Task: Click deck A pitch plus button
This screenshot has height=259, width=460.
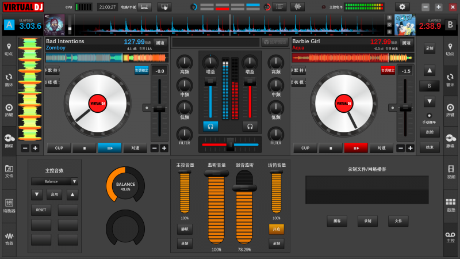Action: tap(164, 148)
